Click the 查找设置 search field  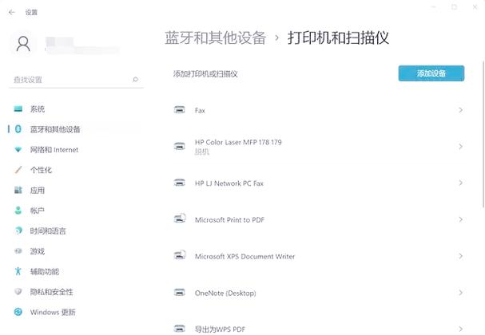[76, 80]
